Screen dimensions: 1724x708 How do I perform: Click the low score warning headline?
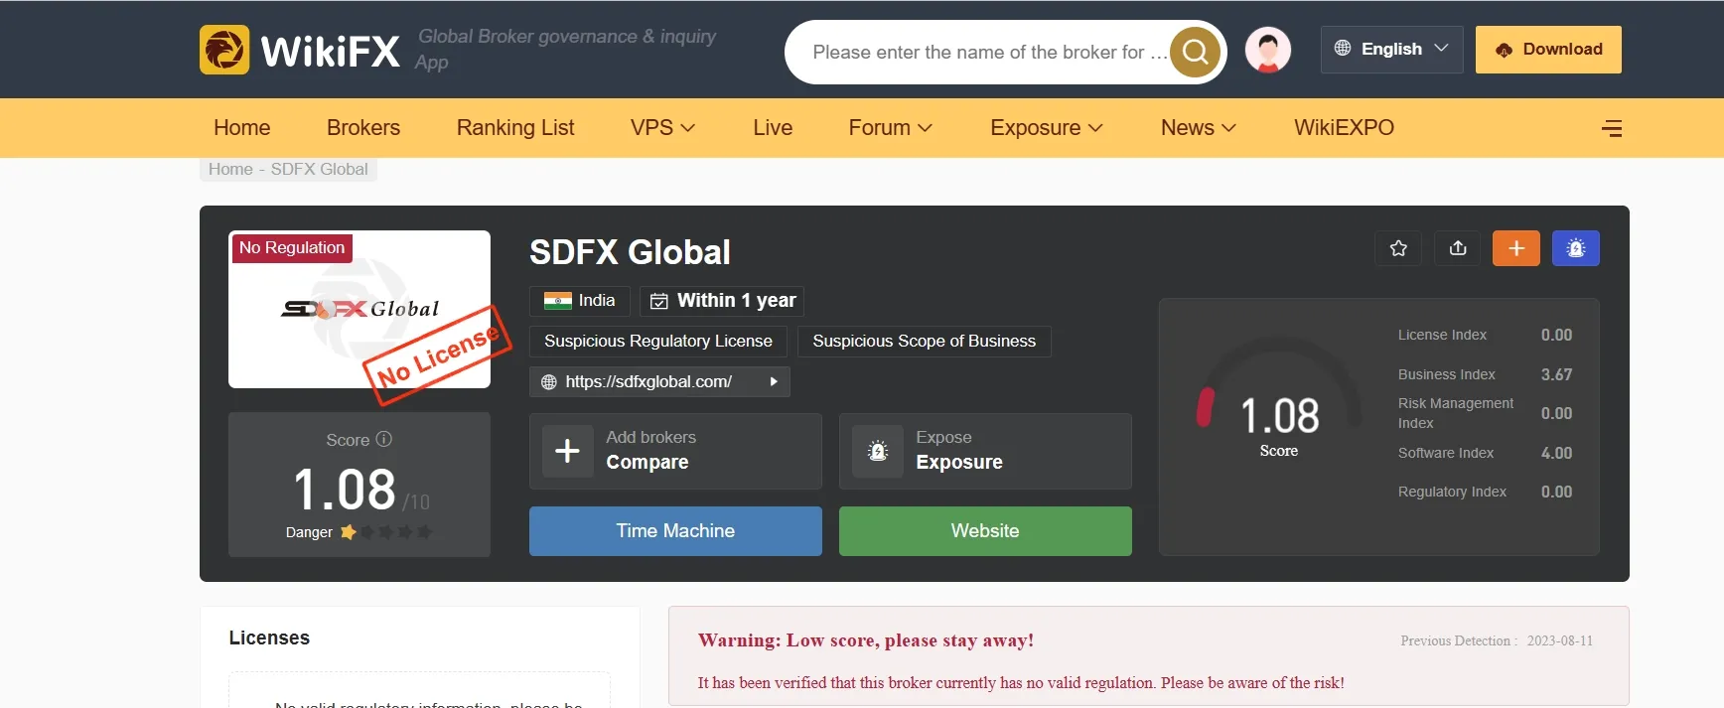click(866, 640)
